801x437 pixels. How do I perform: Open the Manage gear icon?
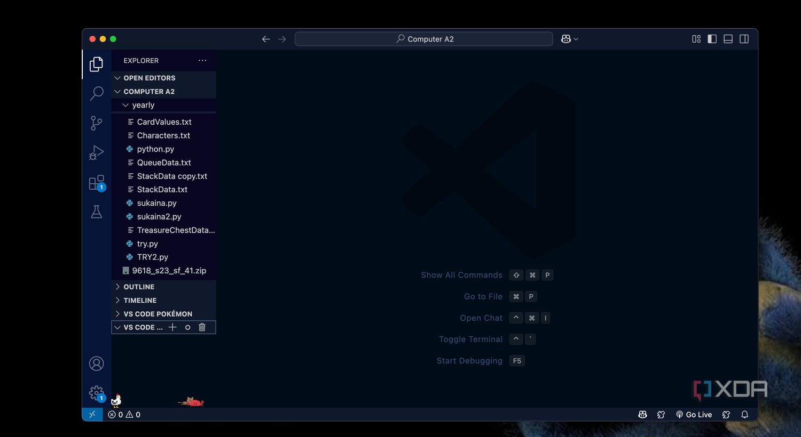click(x=96, y=393)
